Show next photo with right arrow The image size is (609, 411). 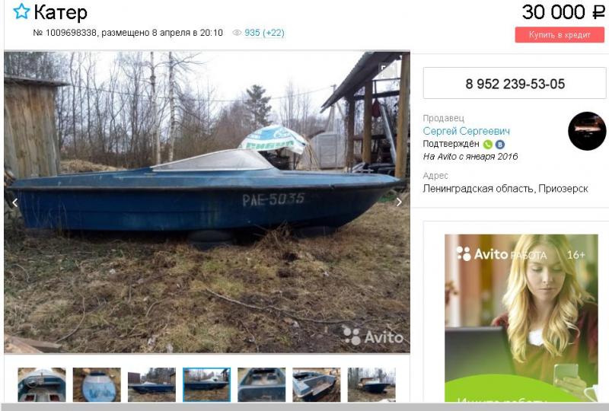coord(399,202)
